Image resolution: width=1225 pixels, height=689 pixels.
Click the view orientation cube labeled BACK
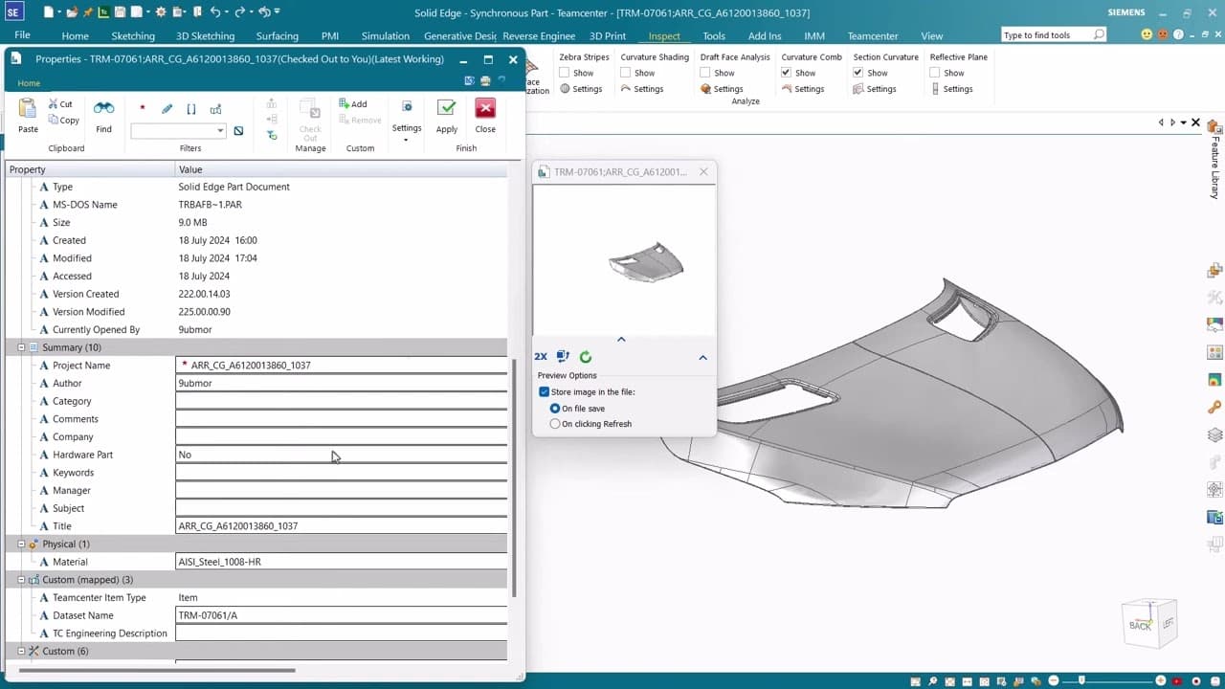pyautogui.click(x=1148, y=624)
